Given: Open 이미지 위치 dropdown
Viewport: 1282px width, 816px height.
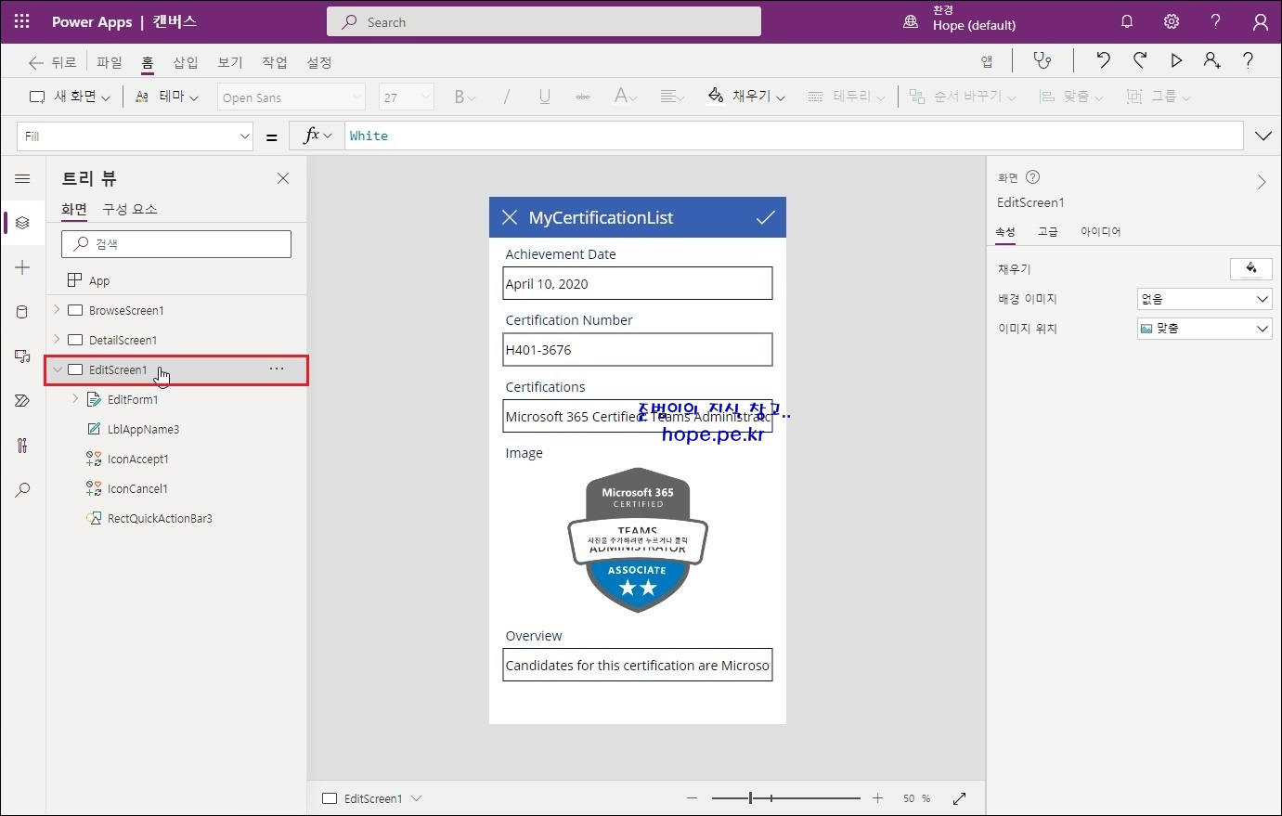Looking at the screenshot, I should (1204, 329).
